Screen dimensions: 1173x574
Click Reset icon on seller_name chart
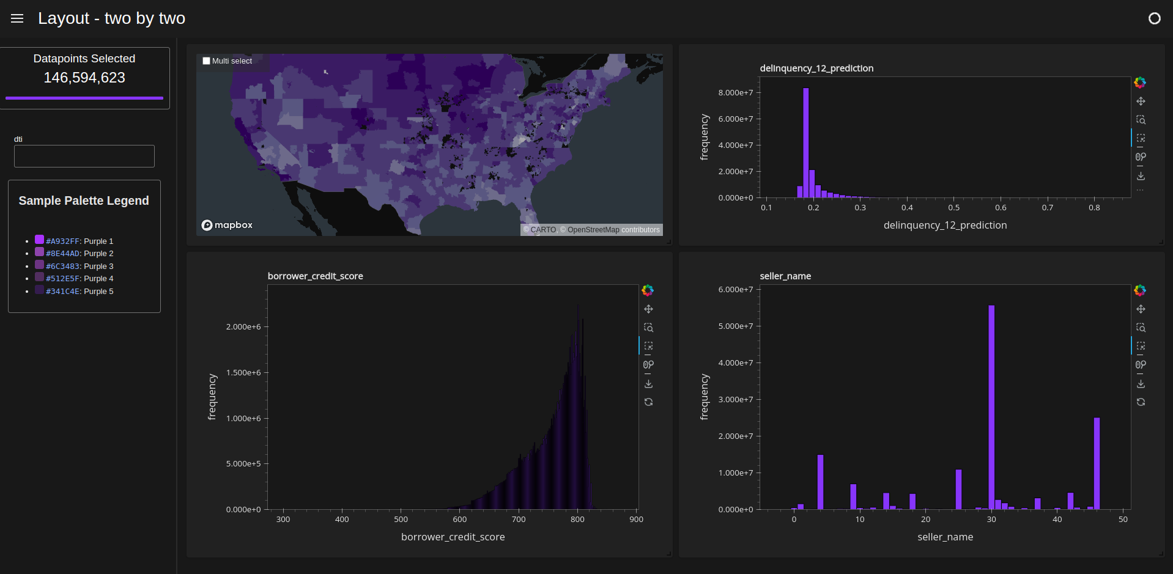pos(1141,402)
